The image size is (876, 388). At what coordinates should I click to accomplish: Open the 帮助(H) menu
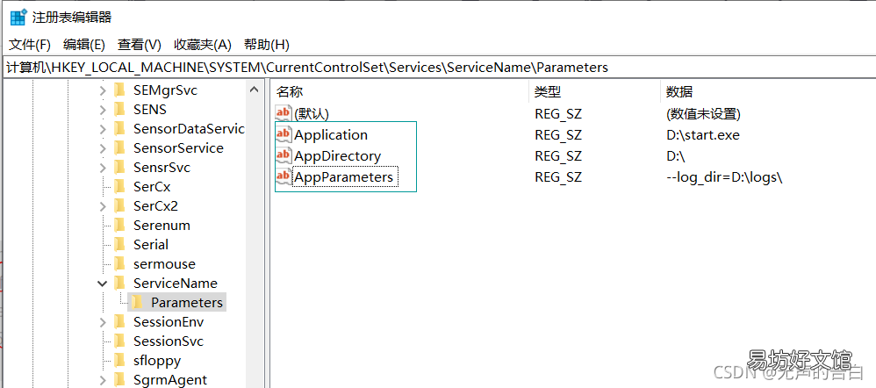coord(267,45)
